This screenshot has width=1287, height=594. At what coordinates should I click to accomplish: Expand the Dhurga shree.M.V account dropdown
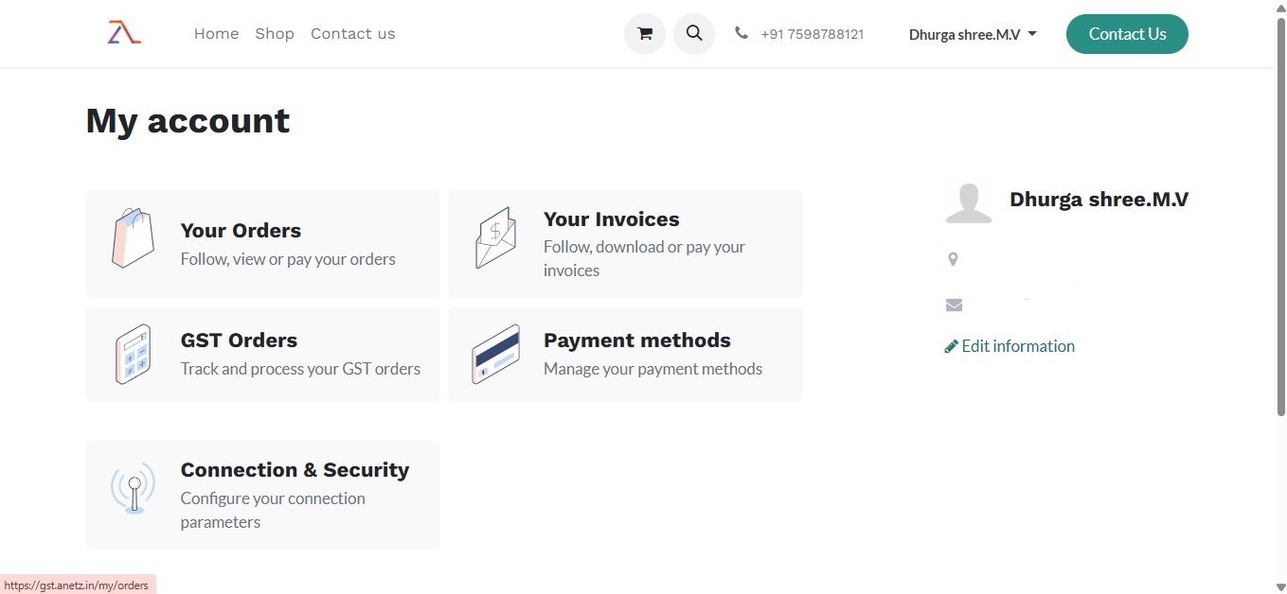(x=973, y=34)
